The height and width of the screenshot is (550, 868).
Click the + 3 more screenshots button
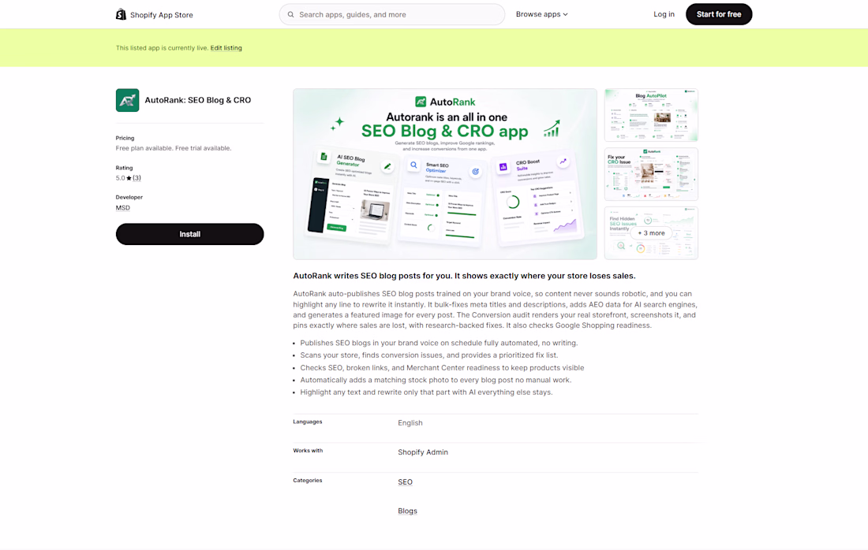(651, 233)
